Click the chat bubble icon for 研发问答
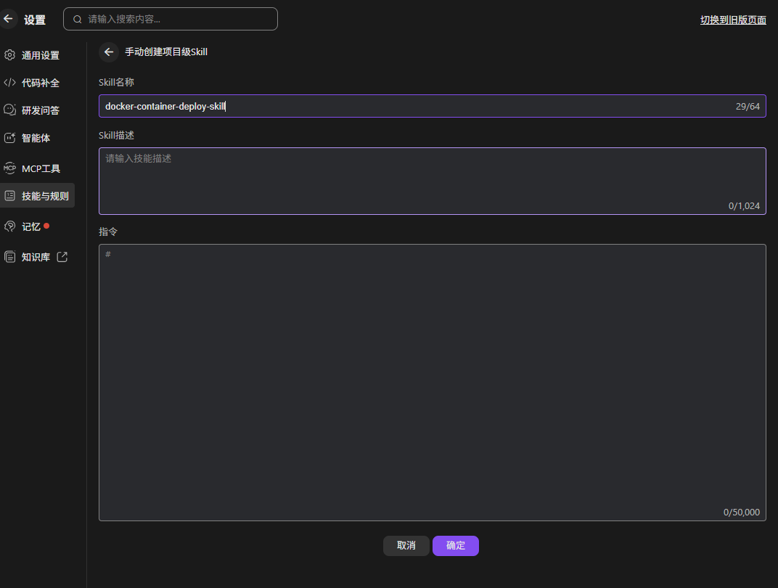Screen dimensions: 778x588 10,110
